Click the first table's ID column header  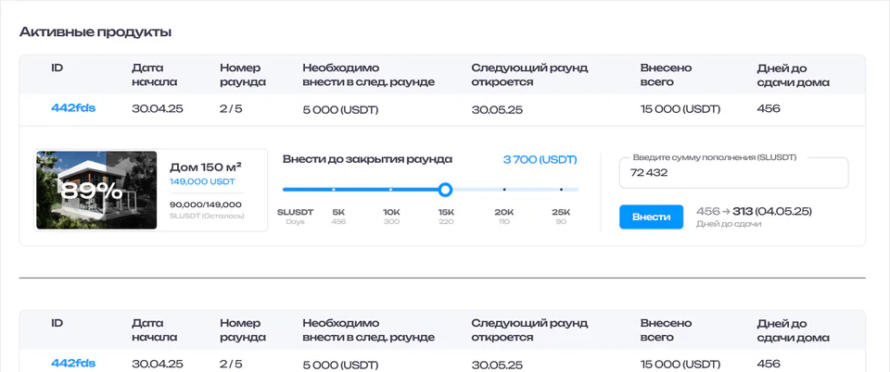click(57, 68)
